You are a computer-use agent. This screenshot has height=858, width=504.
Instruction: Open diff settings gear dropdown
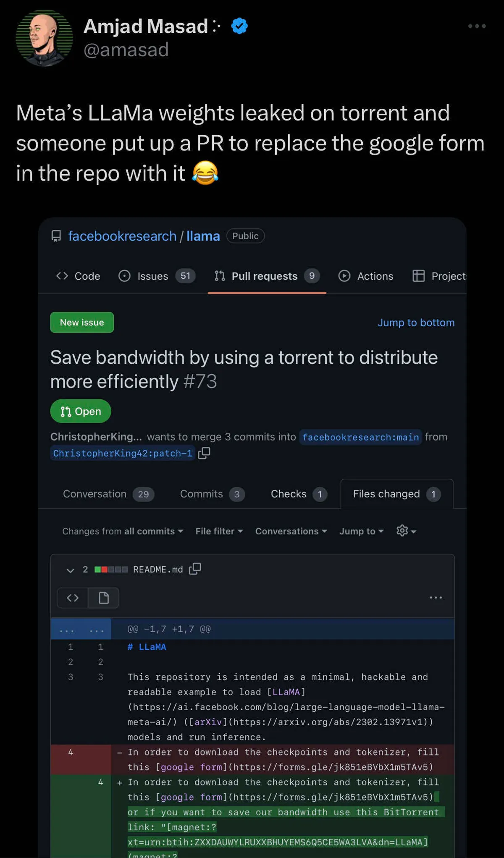pos(406,531)
